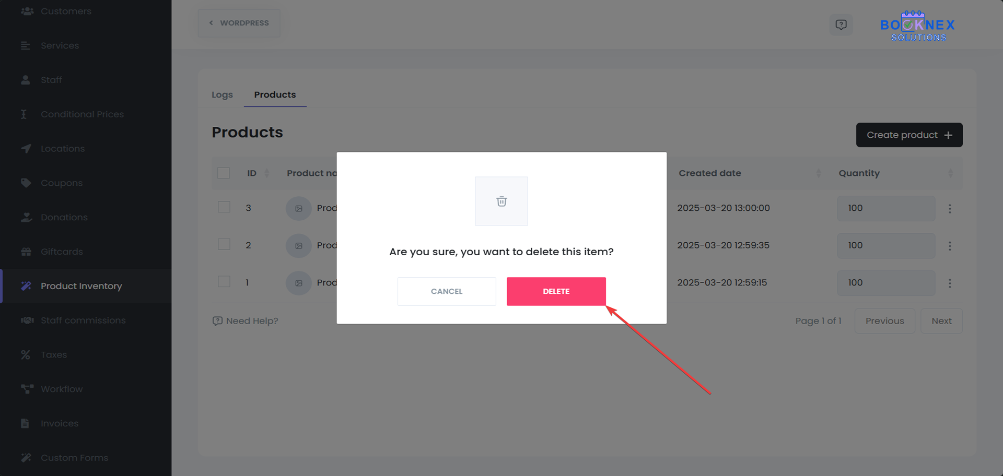
Task: Go back using the WORDPRESS button
Action: point(239,23)
